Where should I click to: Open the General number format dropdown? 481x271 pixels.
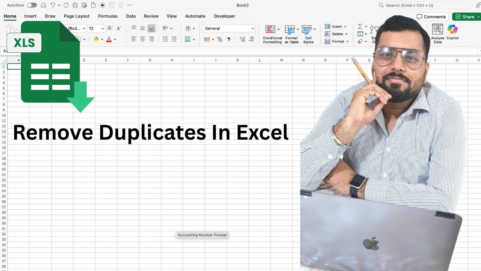(229, 28)
